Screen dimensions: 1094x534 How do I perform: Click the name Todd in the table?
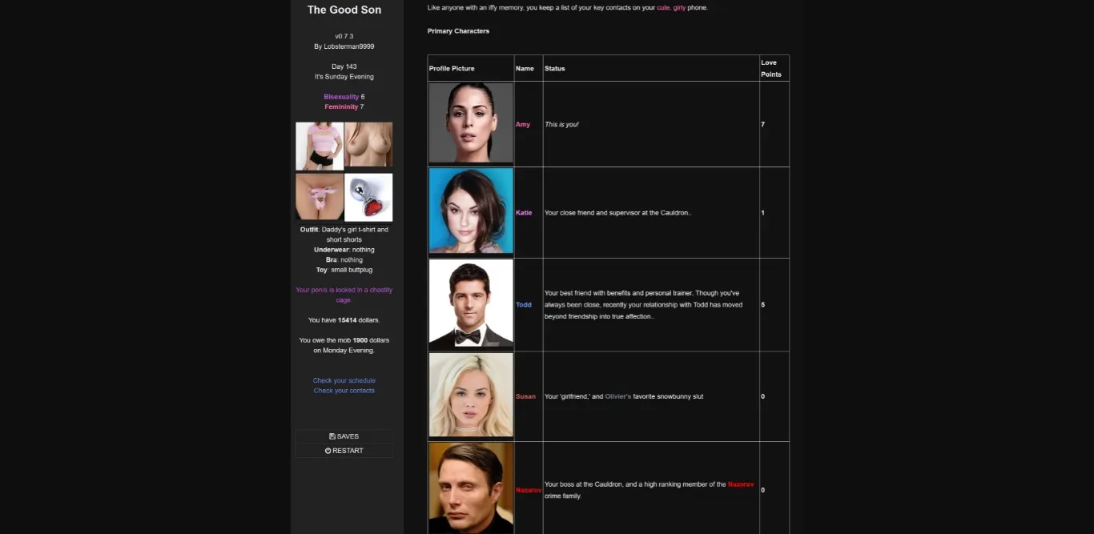pos(524,305)
